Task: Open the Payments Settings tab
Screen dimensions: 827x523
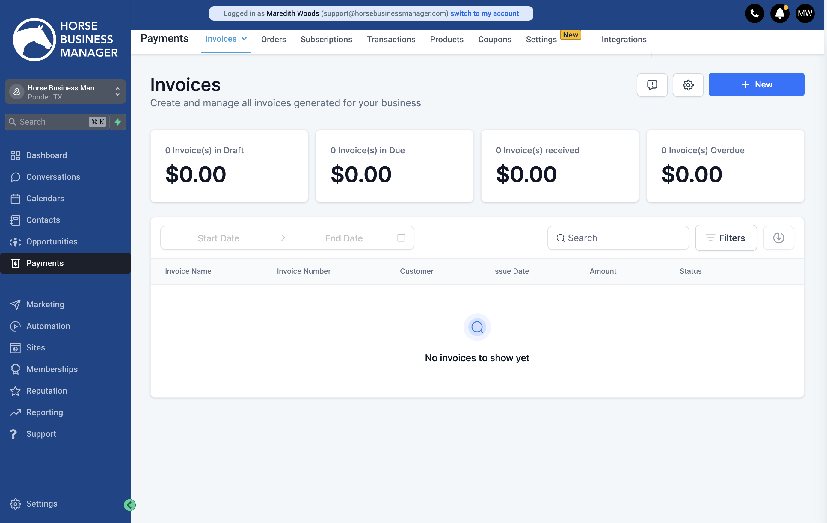Action: click(541, 40)
